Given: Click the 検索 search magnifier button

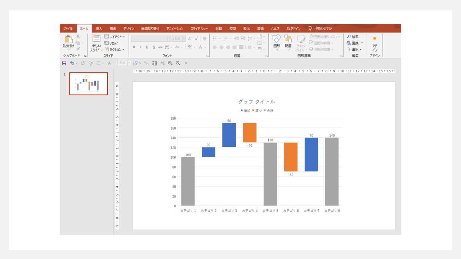Looking at the screenshot, I should 353,37.
